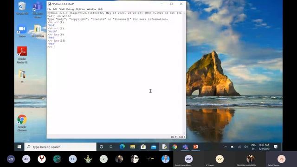This screenshot has height=167, width=297.
Task: Open the Edit menu in Python Shell
Action: pos(55,9)
